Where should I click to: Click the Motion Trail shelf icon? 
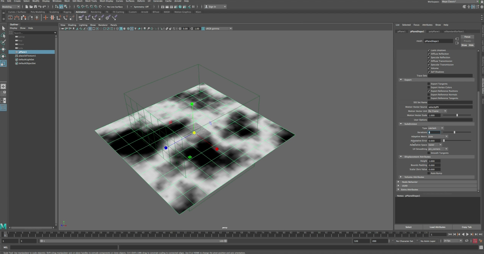17,17
